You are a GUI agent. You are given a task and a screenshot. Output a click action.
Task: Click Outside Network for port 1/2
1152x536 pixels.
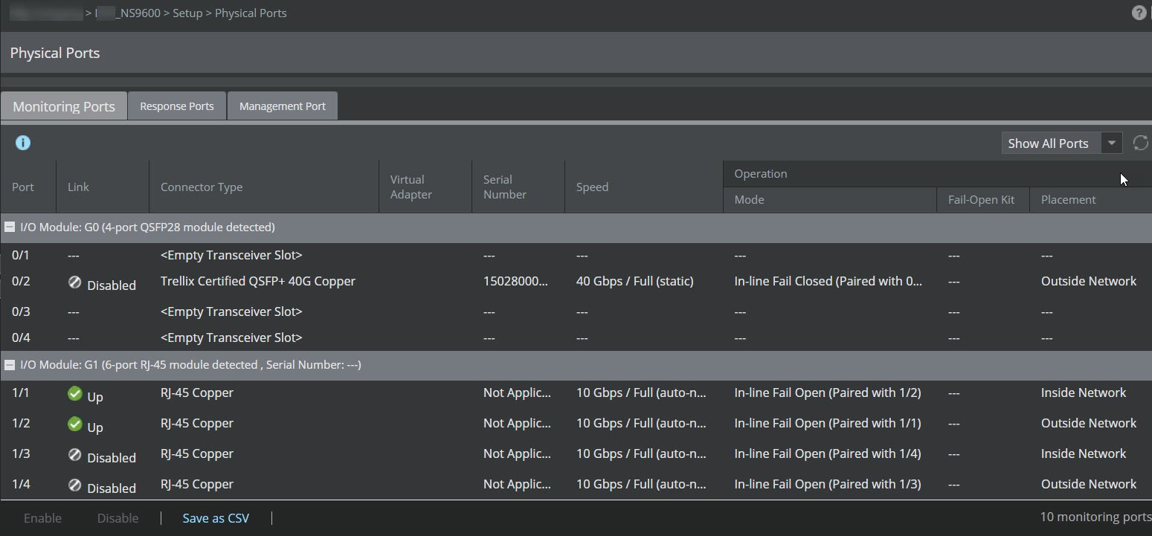click(1089, 423)
